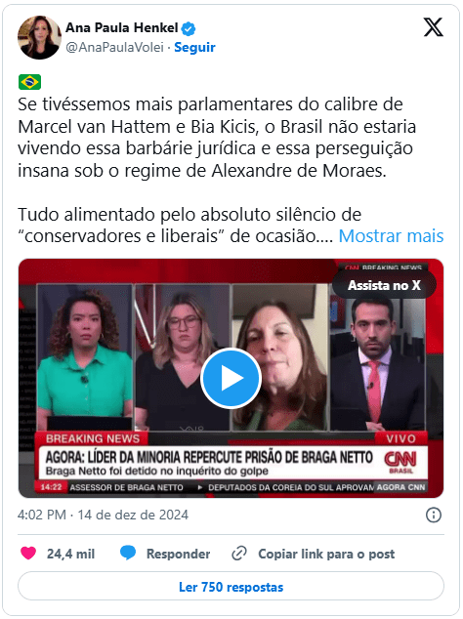Viewport: 463px width, 619px height.
Task: Click Assista no X overlay
Action: [384, 285]
